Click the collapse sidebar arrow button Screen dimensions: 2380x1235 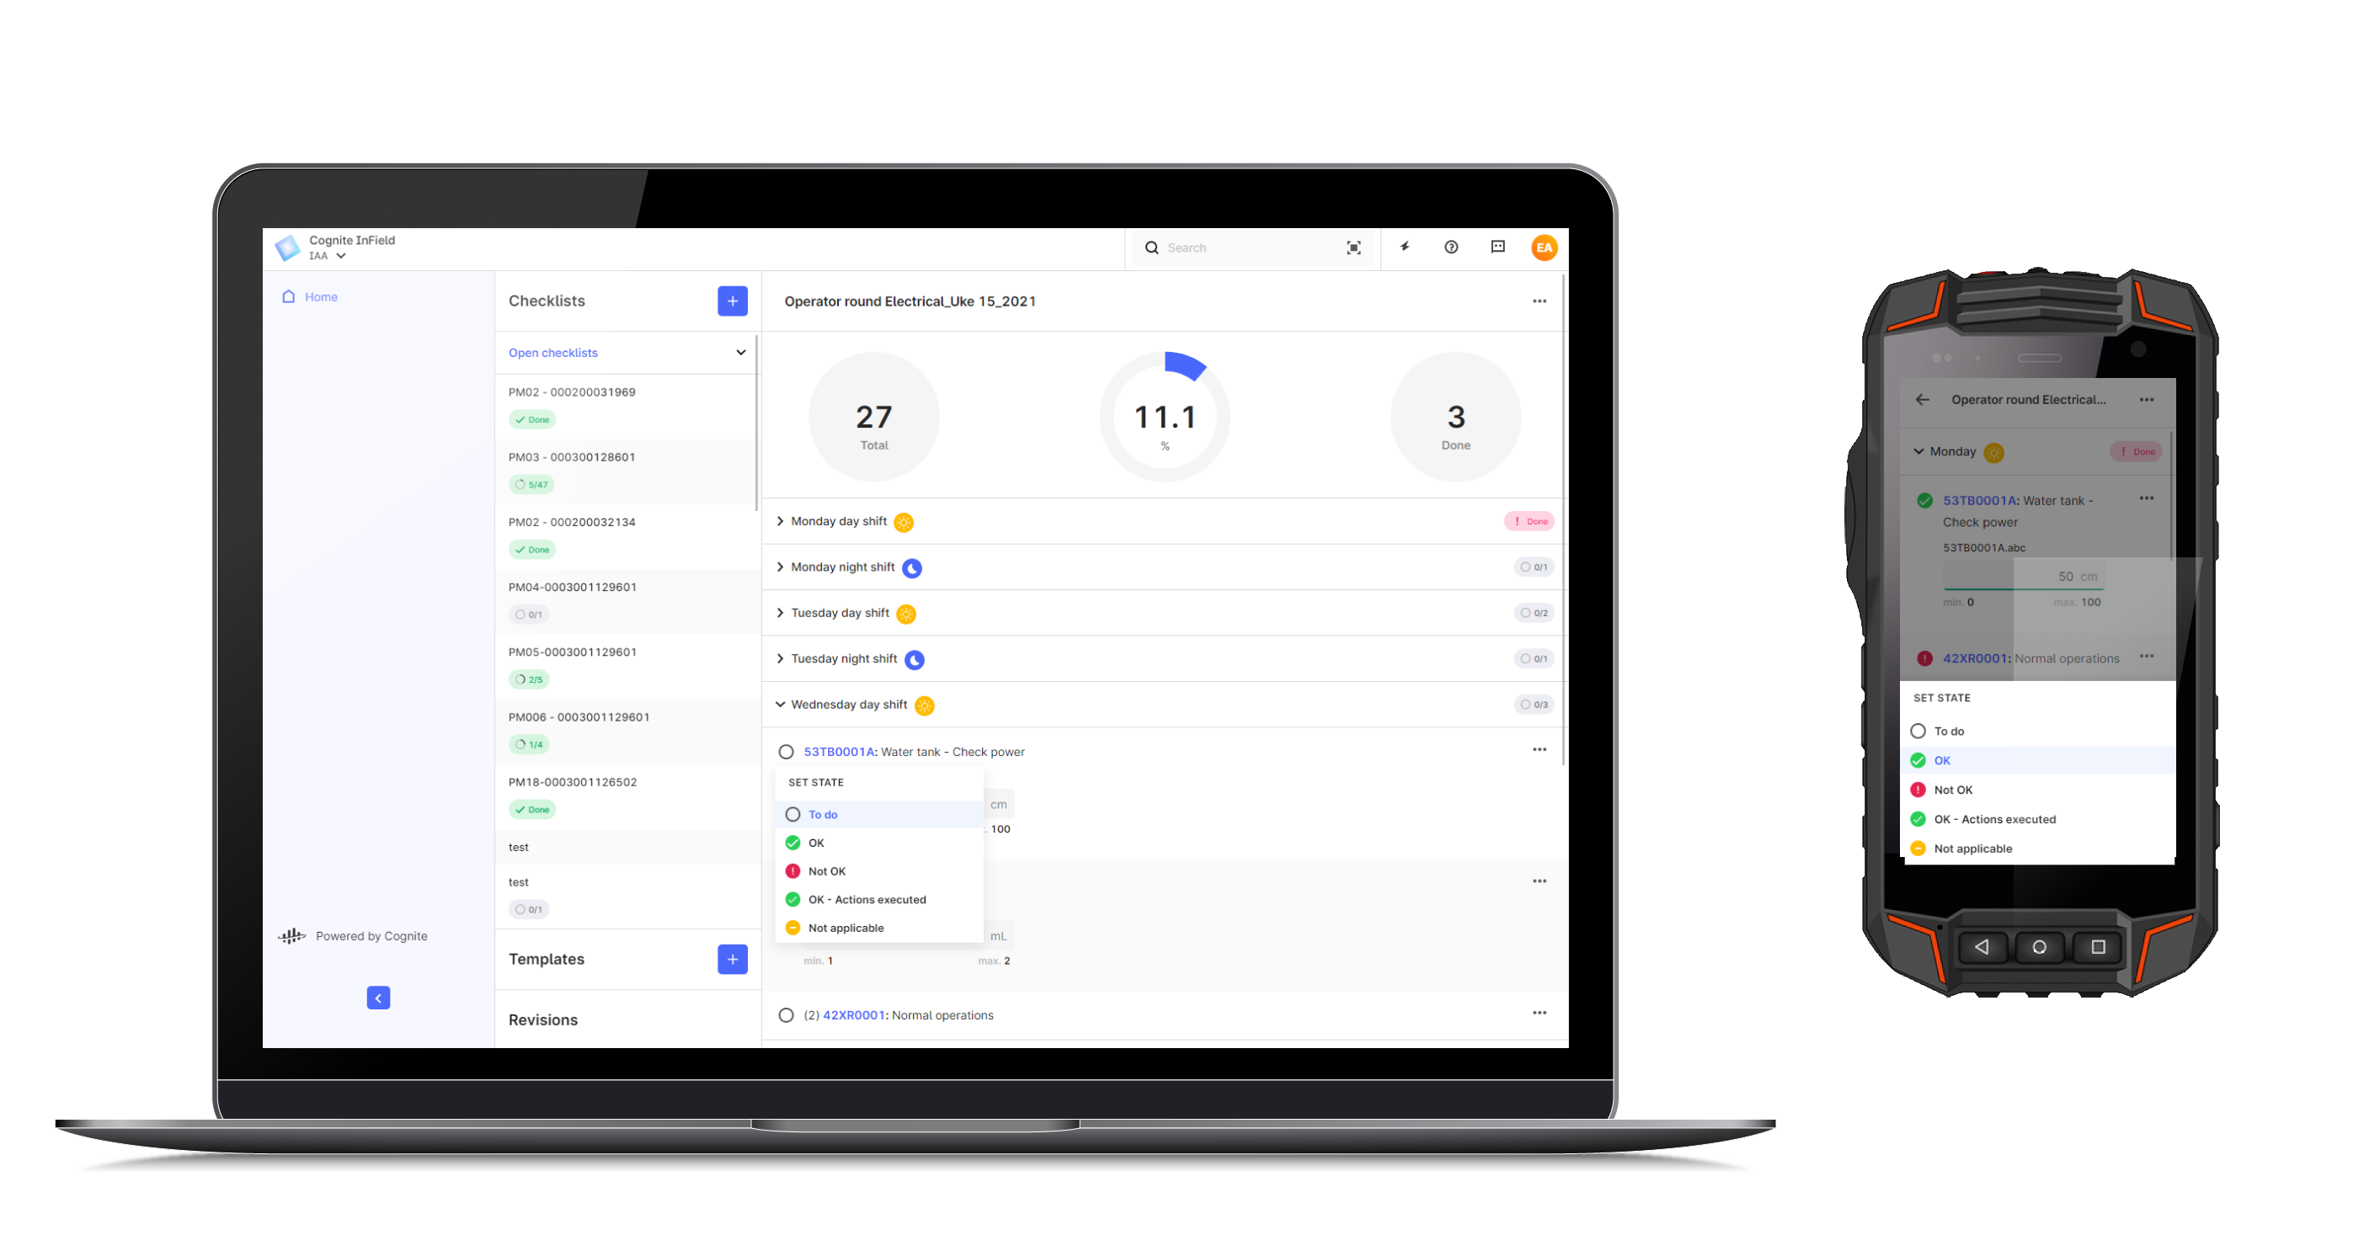tap(379, 998)
